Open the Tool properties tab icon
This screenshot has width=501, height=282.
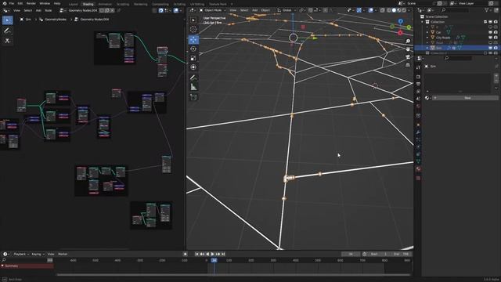tap(418, 67)
